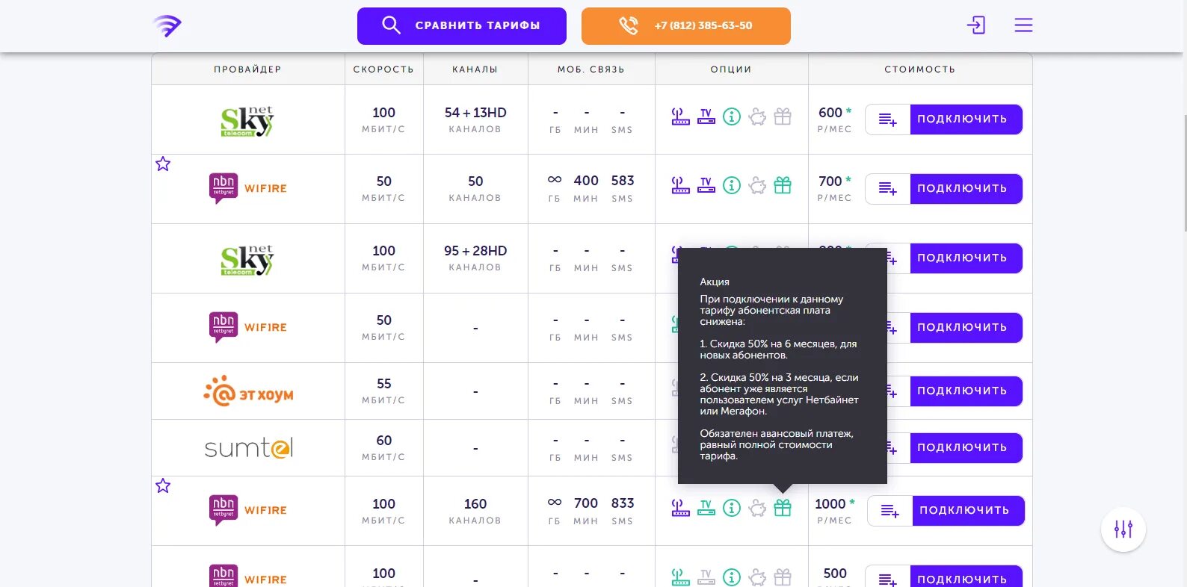Click Подключить for the 700 ₽ Wifire tariff
1187x587 pixels.
click(x=966, y=189)
